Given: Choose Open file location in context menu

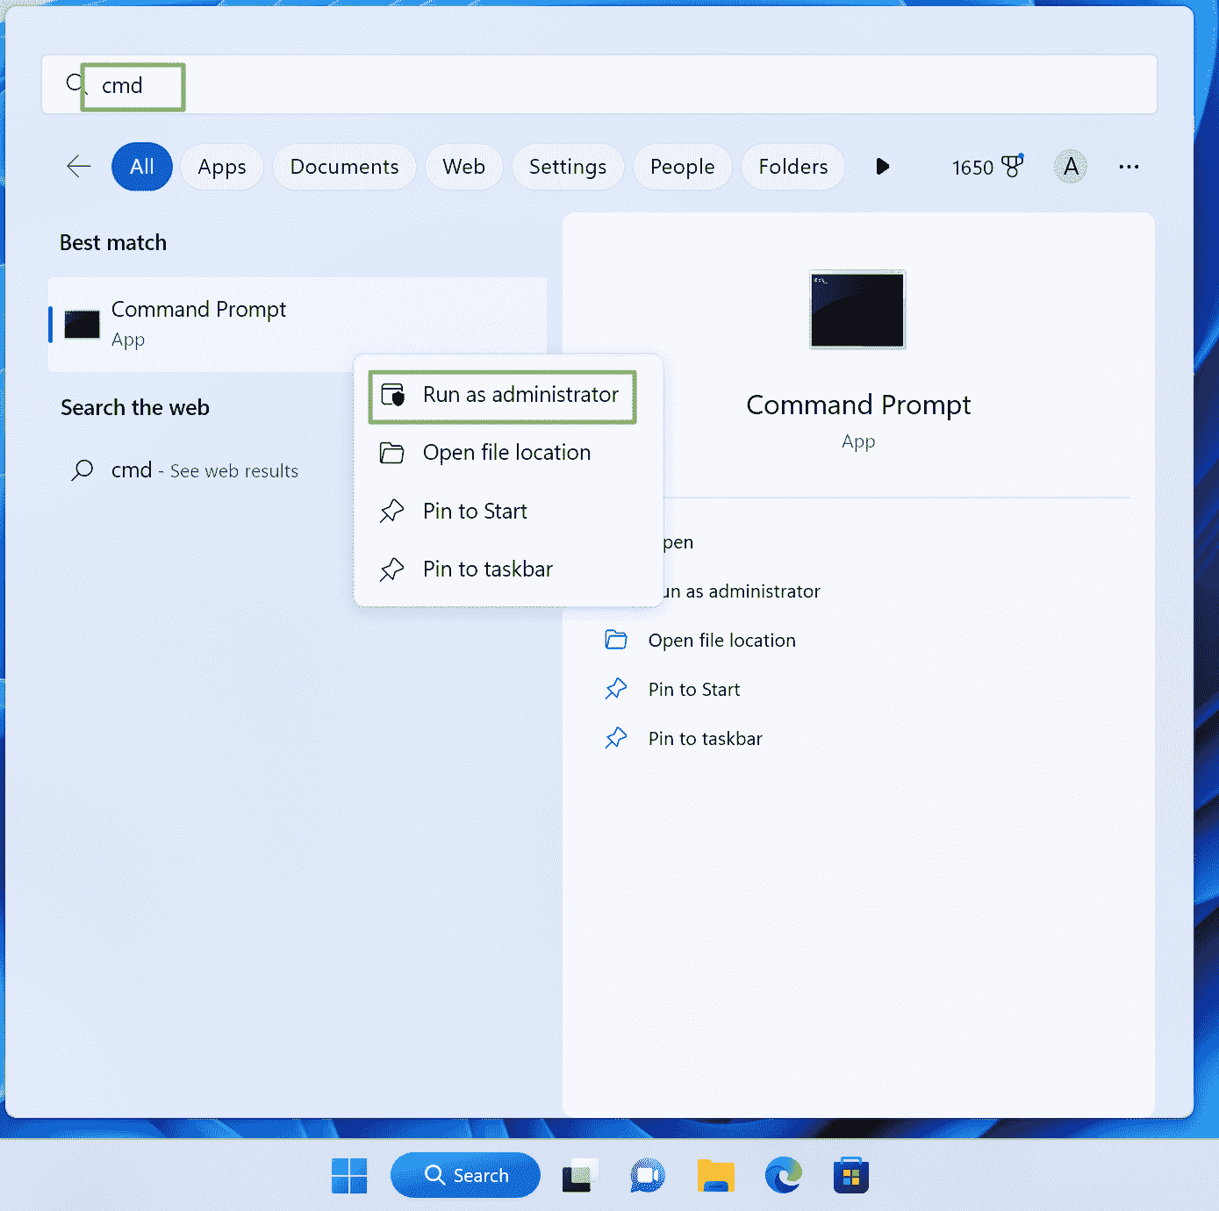Looking at the screenshot, I should click(x=508, y=453).
